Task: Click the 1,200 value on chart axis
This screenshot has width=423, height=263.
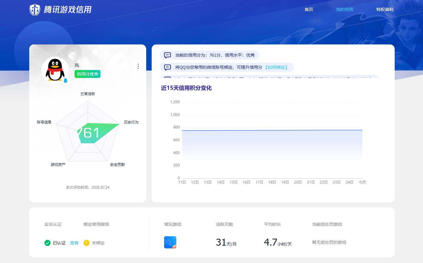Action: click(175, 102)
